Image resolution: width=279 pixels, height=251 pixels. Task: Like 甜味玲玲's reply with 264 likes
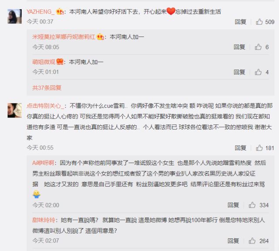(252, 241)
